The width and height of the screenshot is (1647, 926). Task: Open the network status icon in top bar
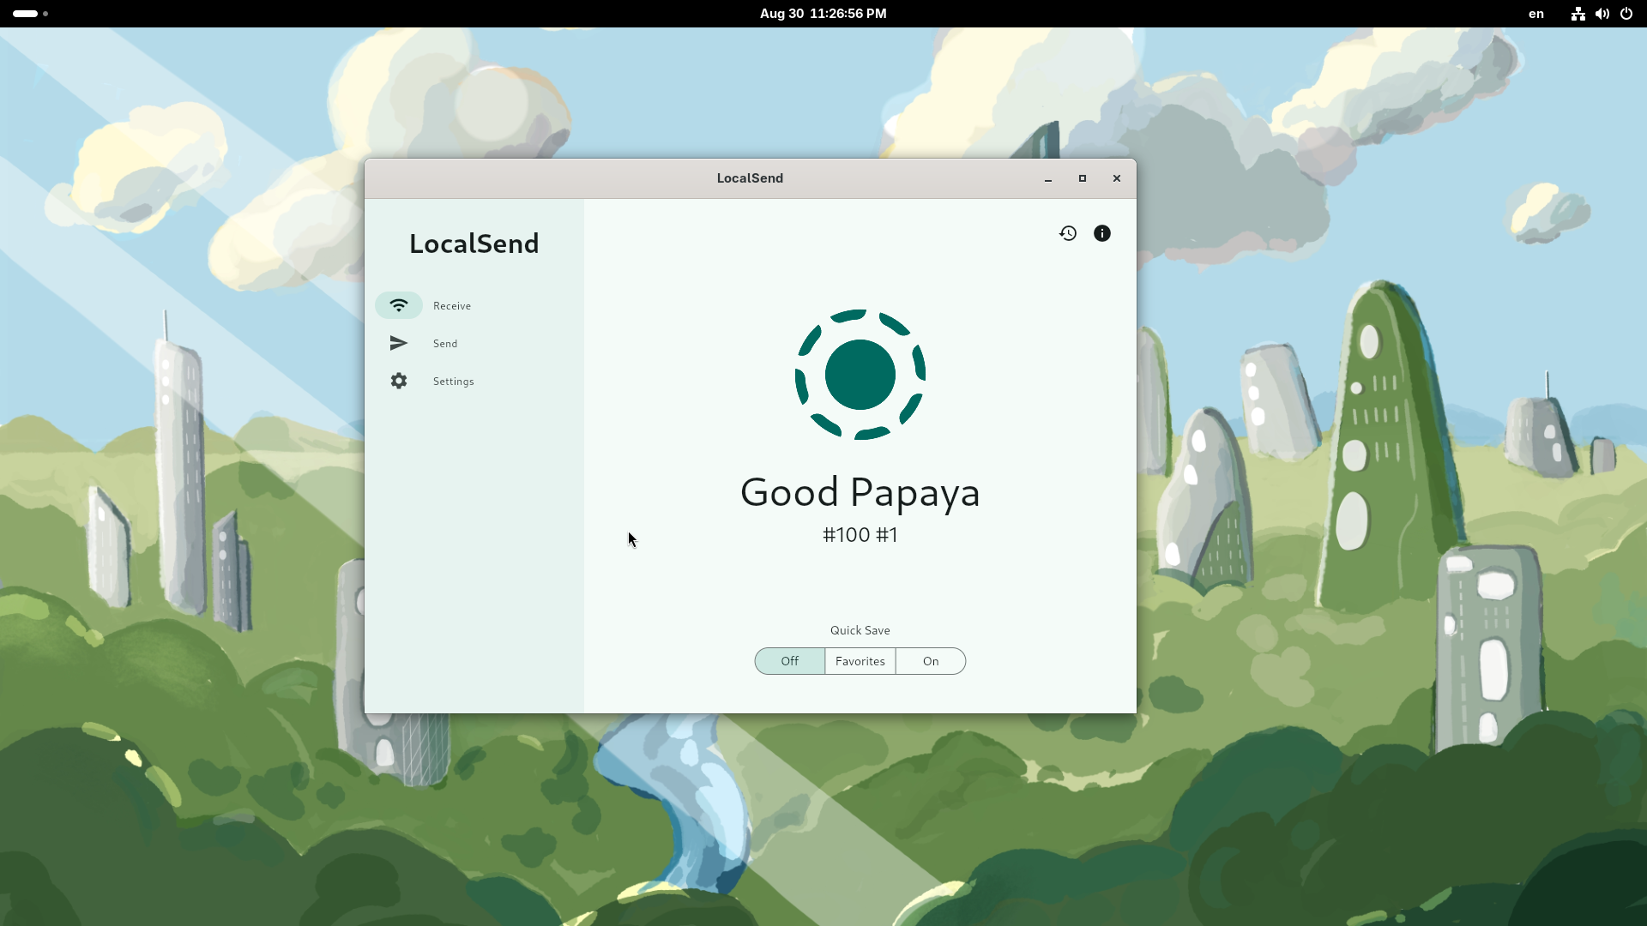1578,14
